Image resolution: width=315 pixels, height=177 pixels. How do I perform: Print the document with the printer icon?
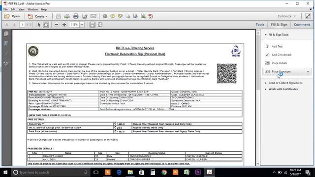pos(76,16)
